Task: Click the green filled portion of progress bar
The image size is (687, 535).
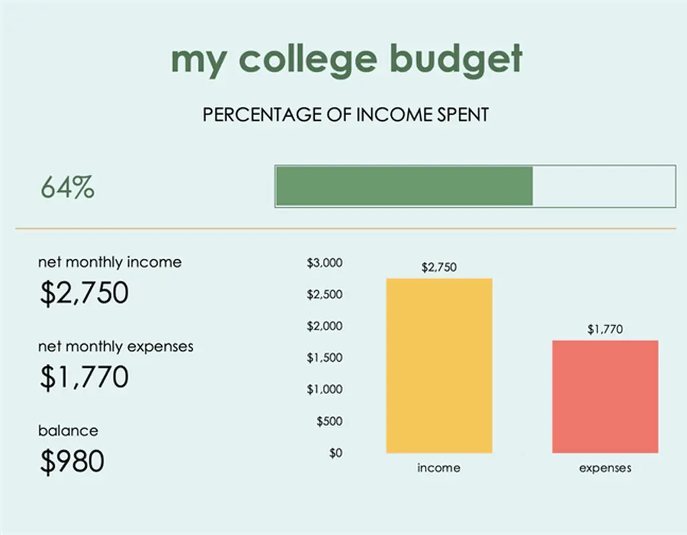Action: (x=404, y=186)
